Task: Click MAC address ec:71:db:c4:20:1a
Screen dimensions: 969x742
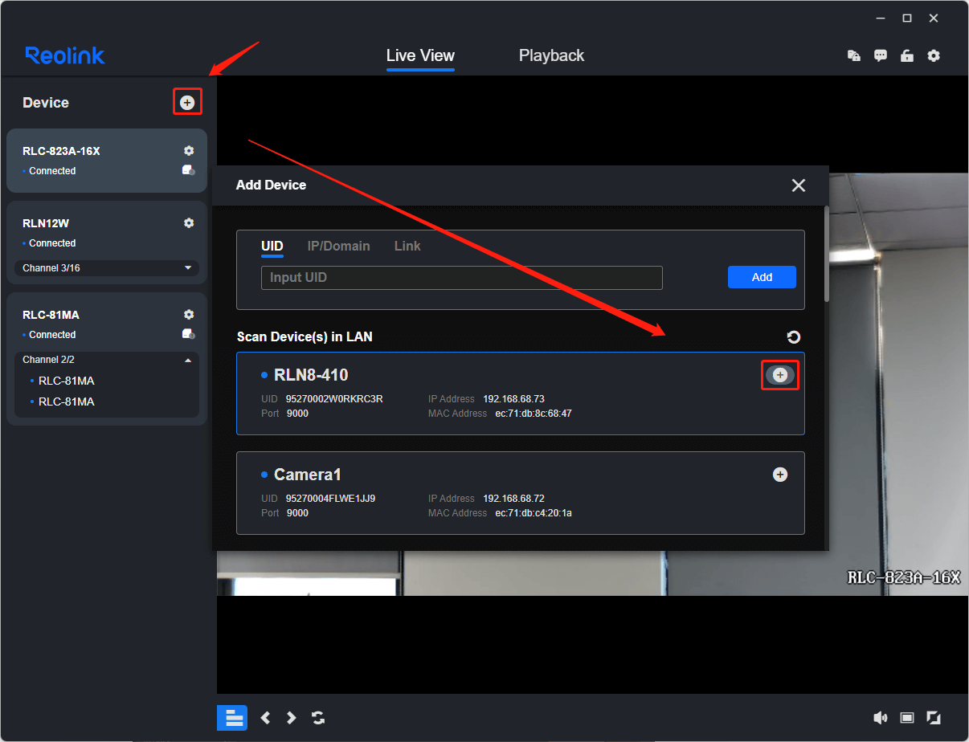Action: coord(534,513)
